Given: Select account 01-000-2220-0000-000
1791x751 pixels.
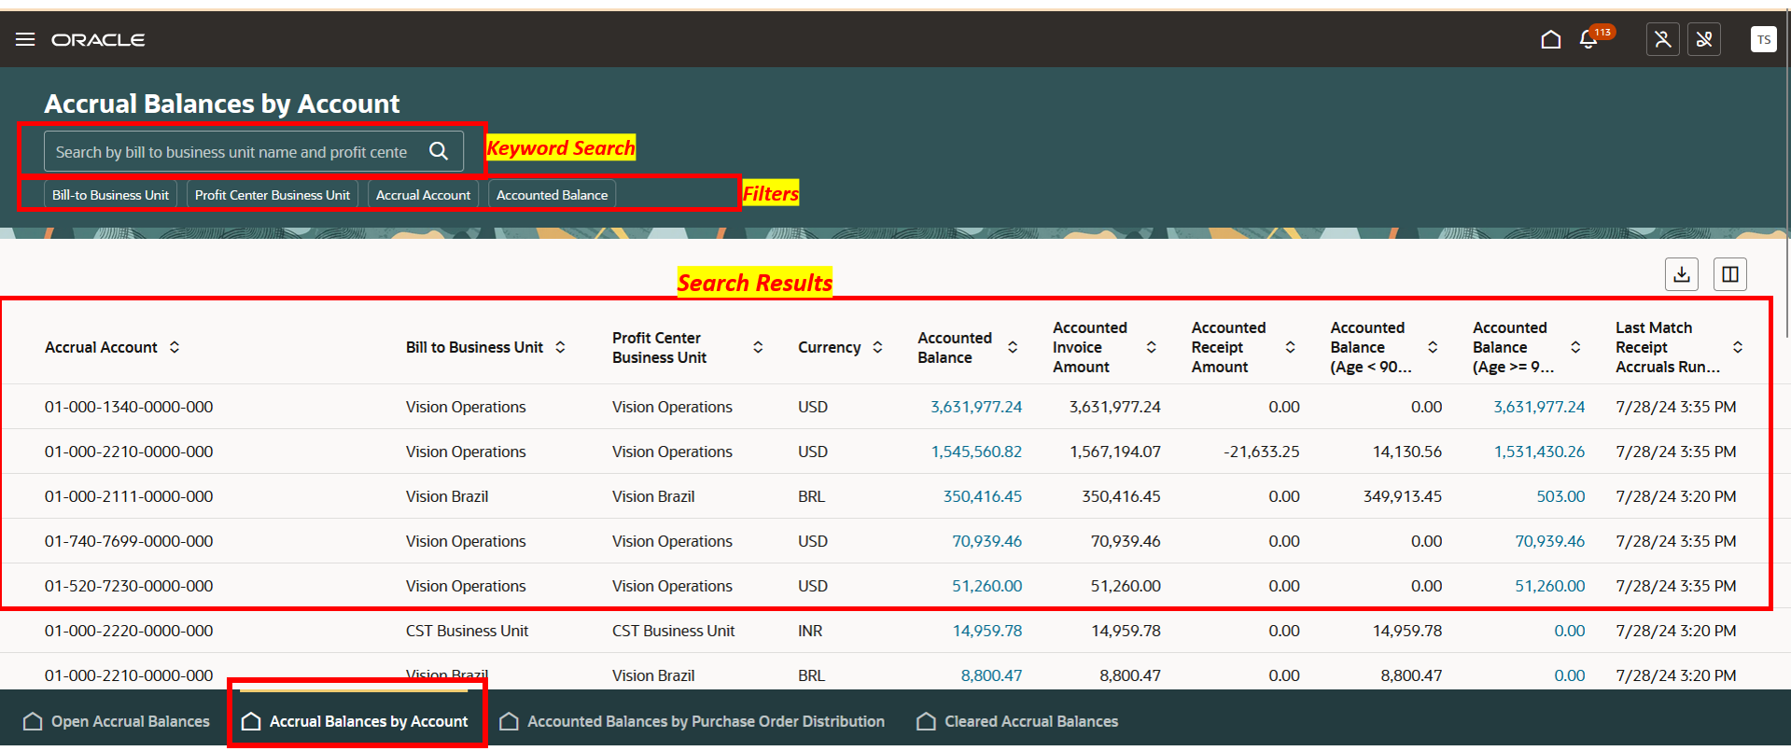Looking at the screenshot, I should [x=129, y=631].
